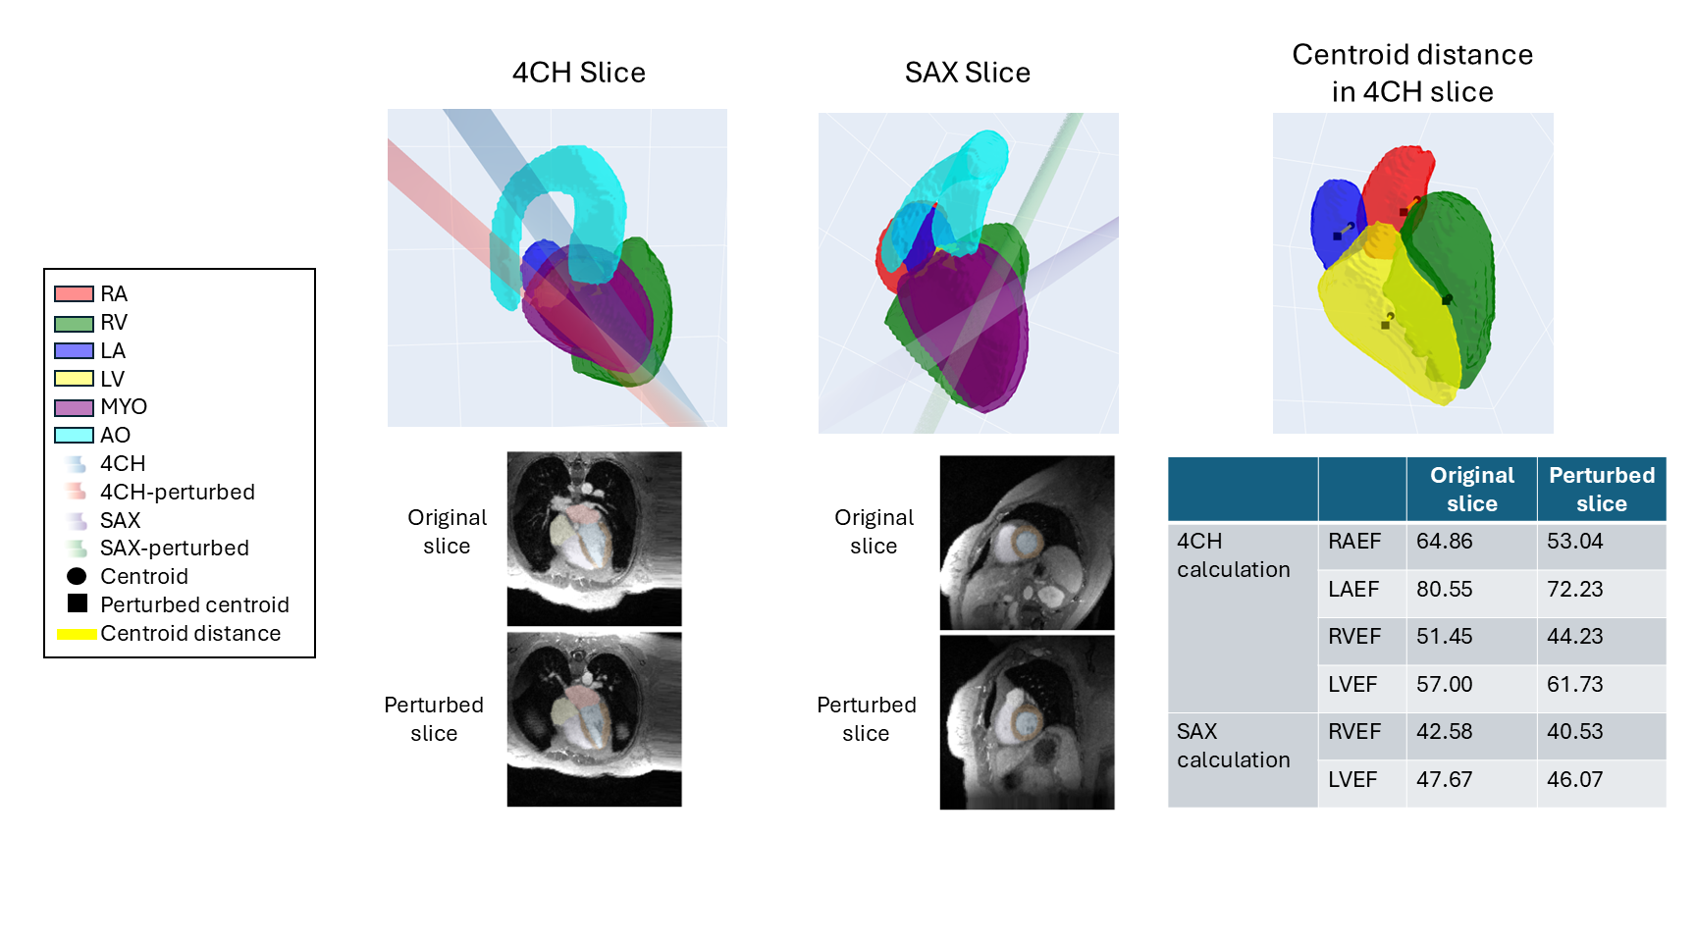Click the yellow Centroid distance line marker
The width and height of the screenshot is (1696, 942).
(x=77, y=634)
